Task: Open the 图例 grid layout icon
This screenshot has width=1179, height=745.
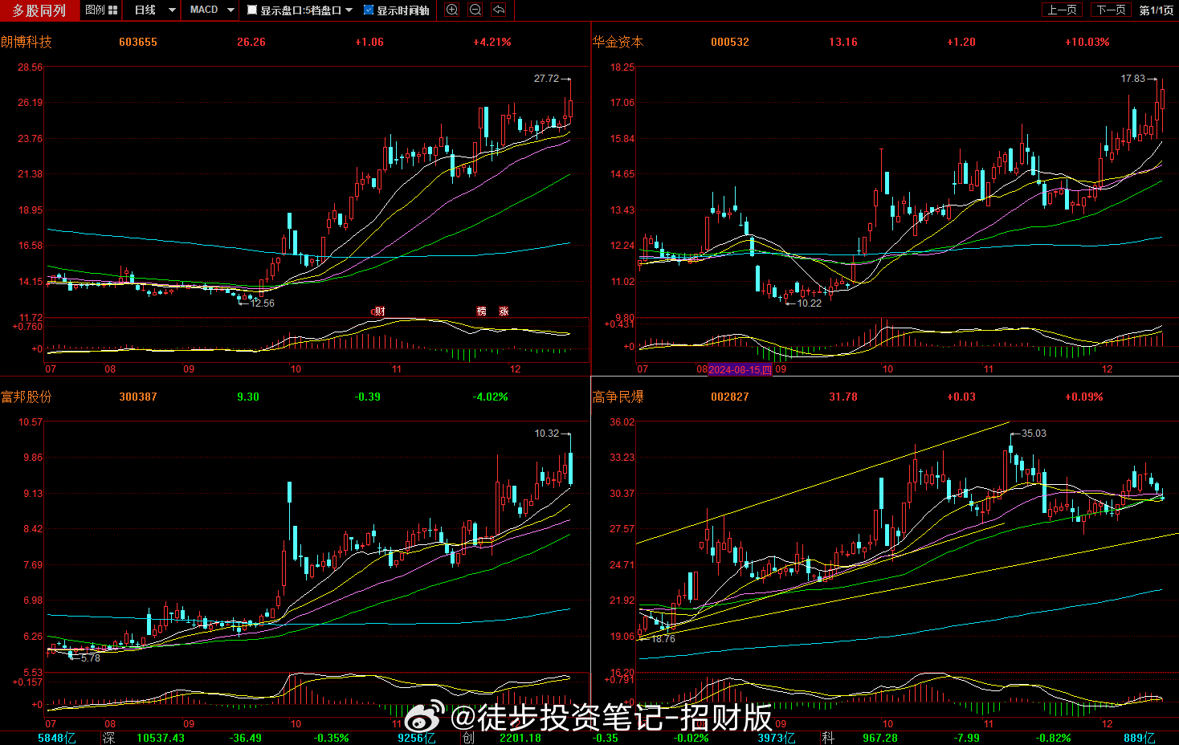Action: pos(112,10)
